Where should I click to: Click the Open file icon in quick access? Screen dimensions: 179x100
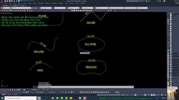8,1
